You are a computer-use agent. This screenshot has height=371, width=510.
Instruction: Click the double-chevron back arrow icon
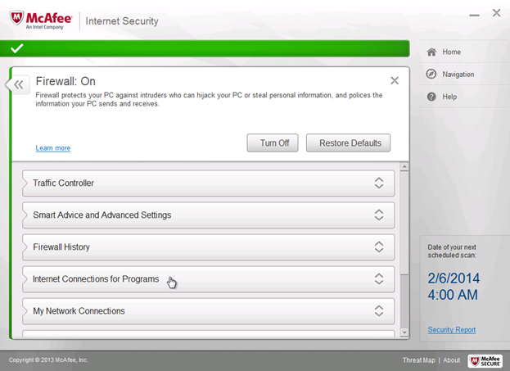point(19,85)
